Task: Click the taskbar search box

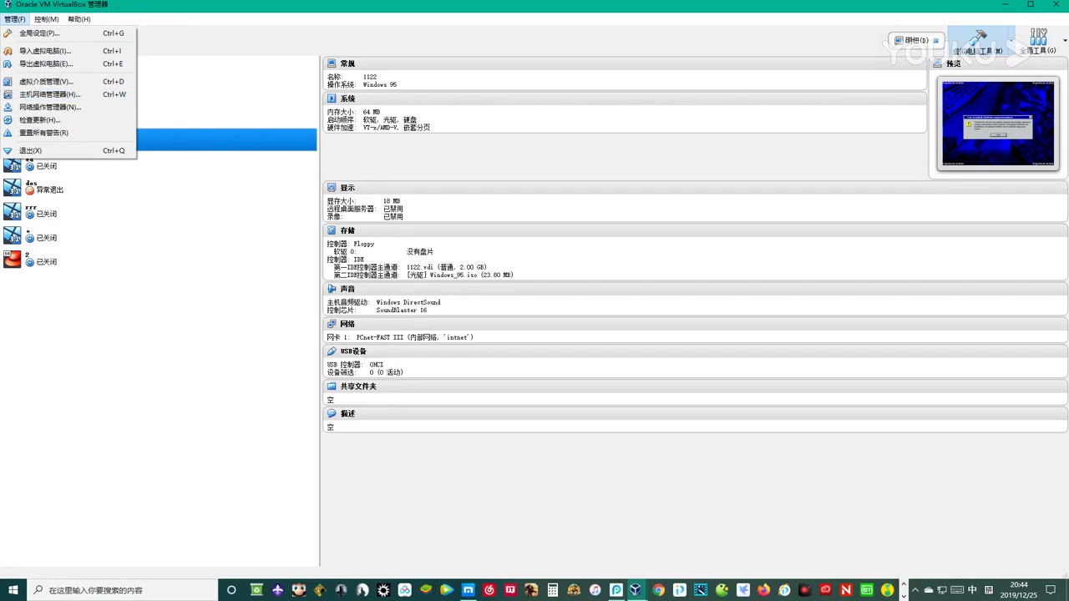Action: pos(123,590)
